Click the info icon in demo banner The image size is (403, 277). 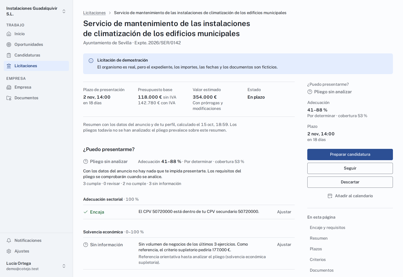point(91,61)
